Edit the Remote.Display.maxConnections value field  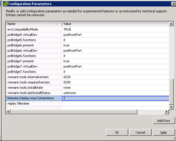coord(115,98)
